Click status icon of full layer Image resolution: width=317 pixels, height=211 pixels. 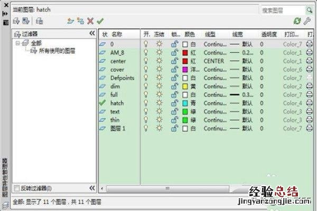click(102, 94)
